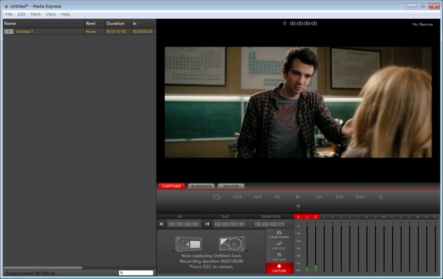Sort clips by the In column
Image resolution: width=443 pixels, height=279 pixels.
coord(144,23)
